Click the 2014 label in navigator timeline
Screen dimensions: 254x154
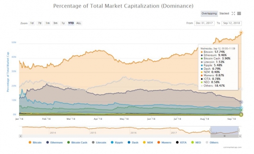click(x=53, y=132)
